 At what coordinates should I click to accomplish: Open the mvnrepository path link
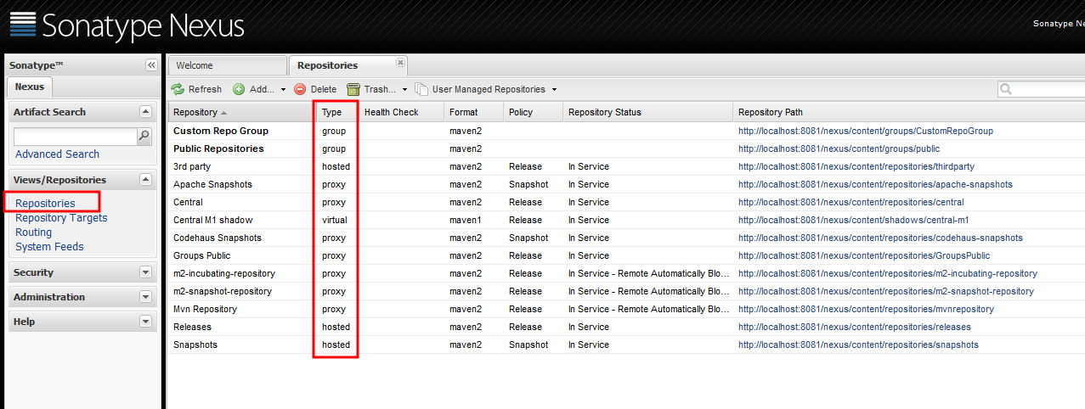coord(866,309)
